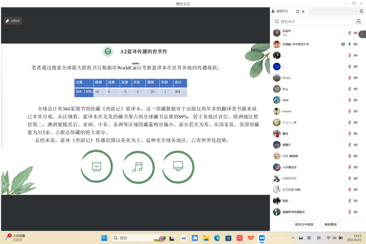Click the screen sharing icon for 刘海峰
Screen dimensions: 366x244
tap(343, 44)
